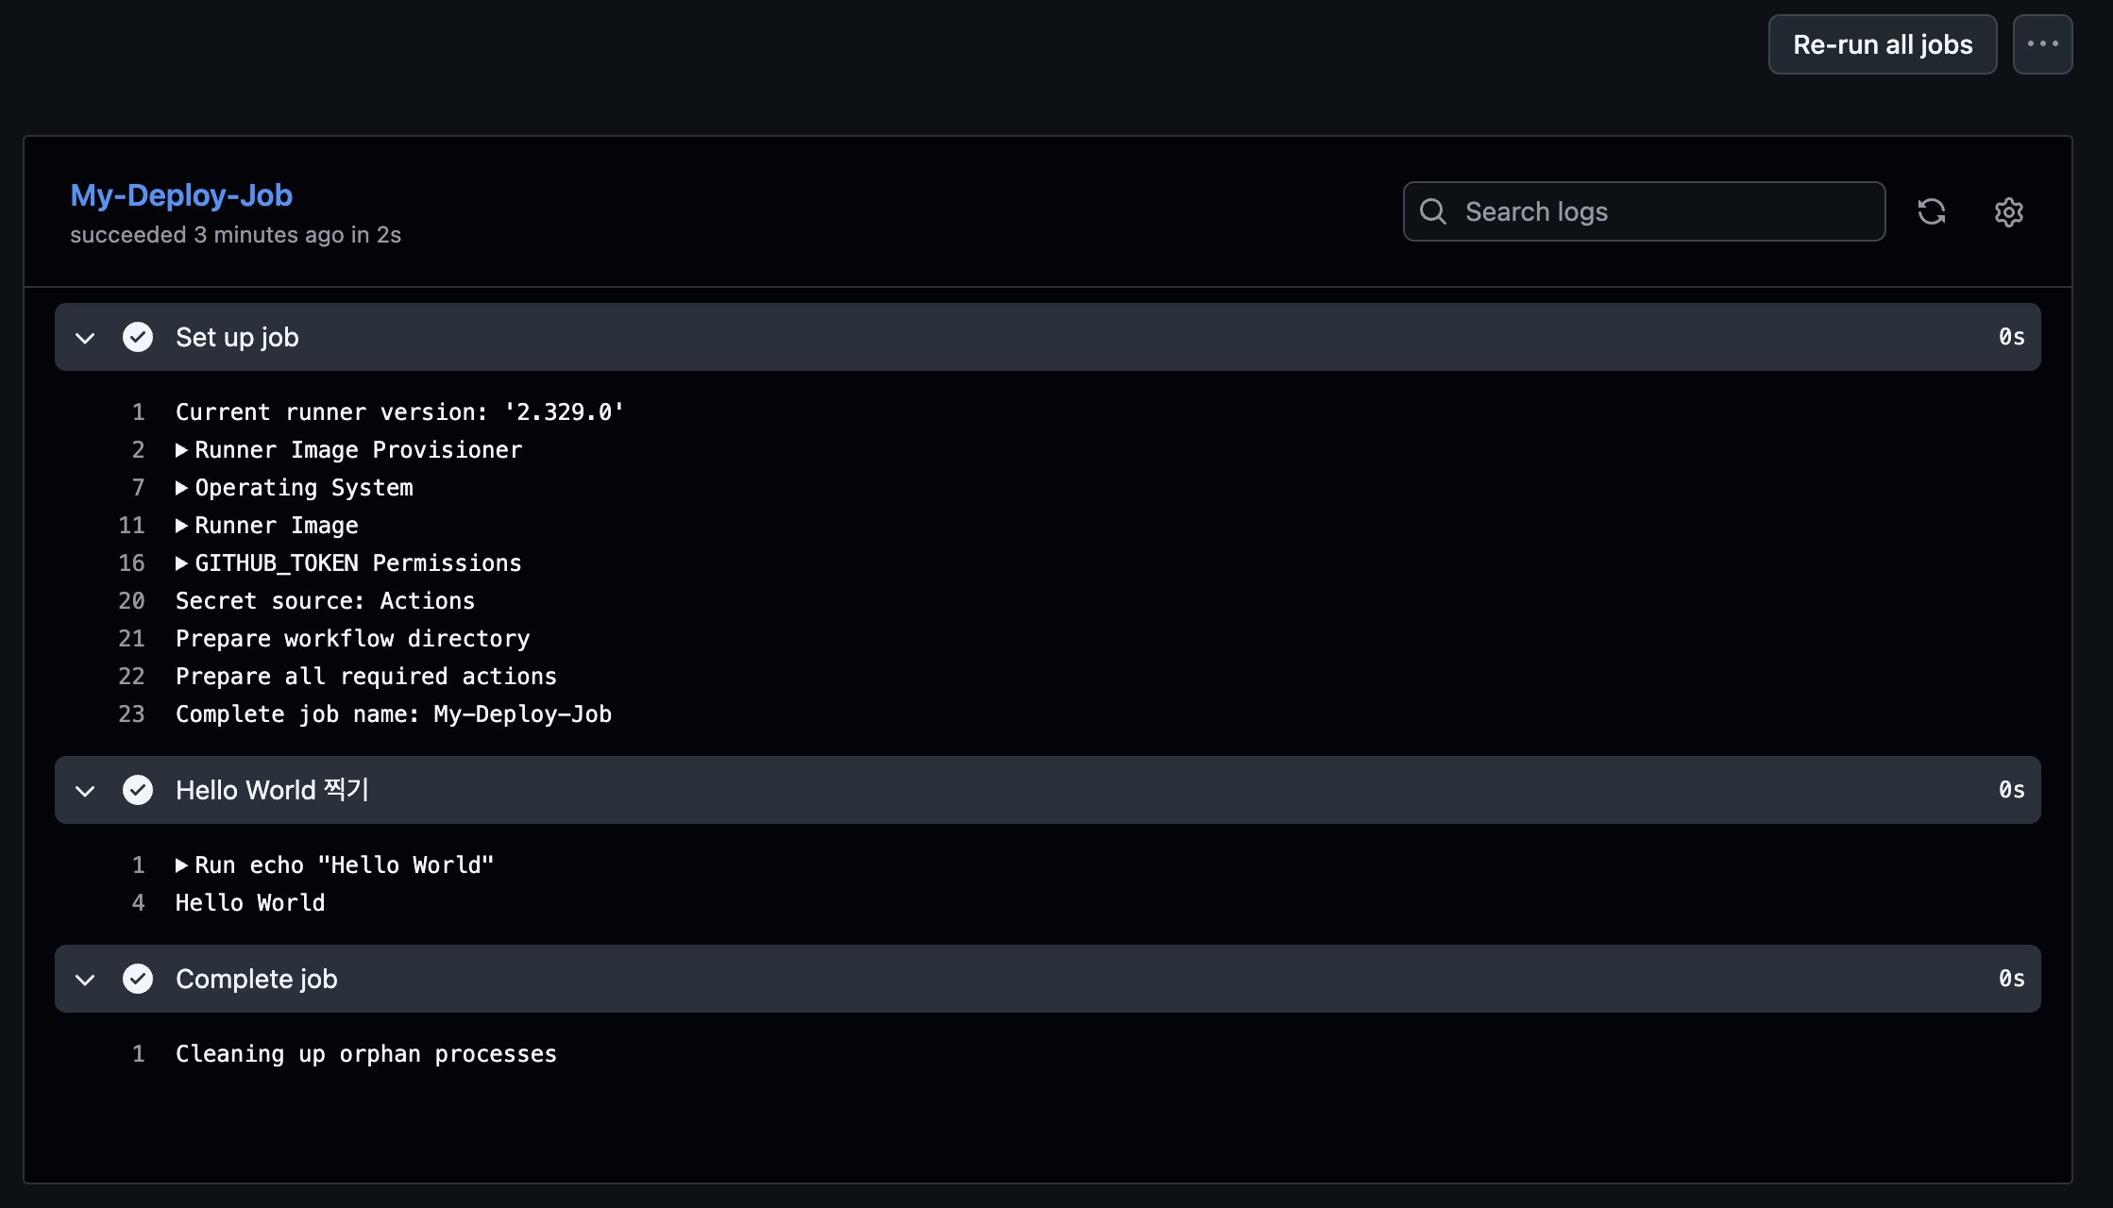
Task: Open the three-dots more options menu
Action: (2042, 44)
